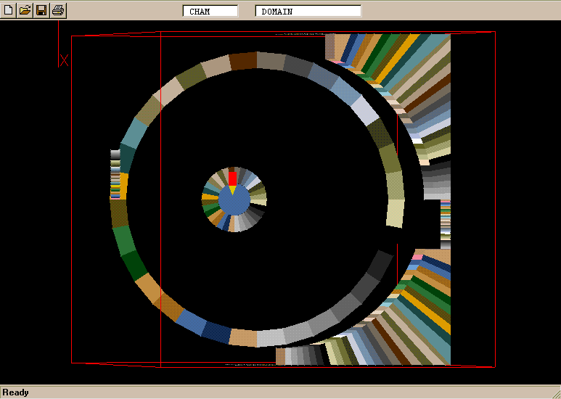The height and width of the screenshot is (399, 561).
Task: Select the pale cream segment on outer ring
Action: (395, 213)
